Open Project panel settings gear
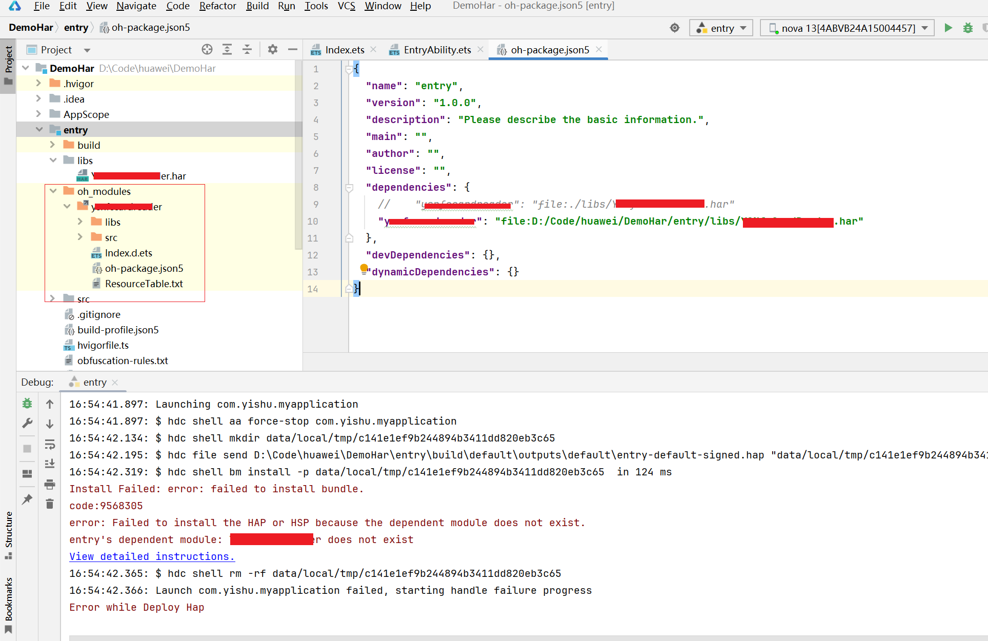This screenshot has height=641, width=988. point(273,49)
